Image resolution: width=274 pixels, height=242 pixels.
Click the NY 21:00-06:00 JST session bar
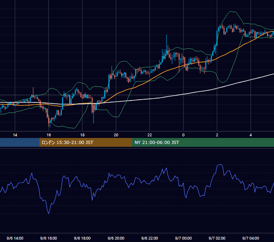click(203, 142)
